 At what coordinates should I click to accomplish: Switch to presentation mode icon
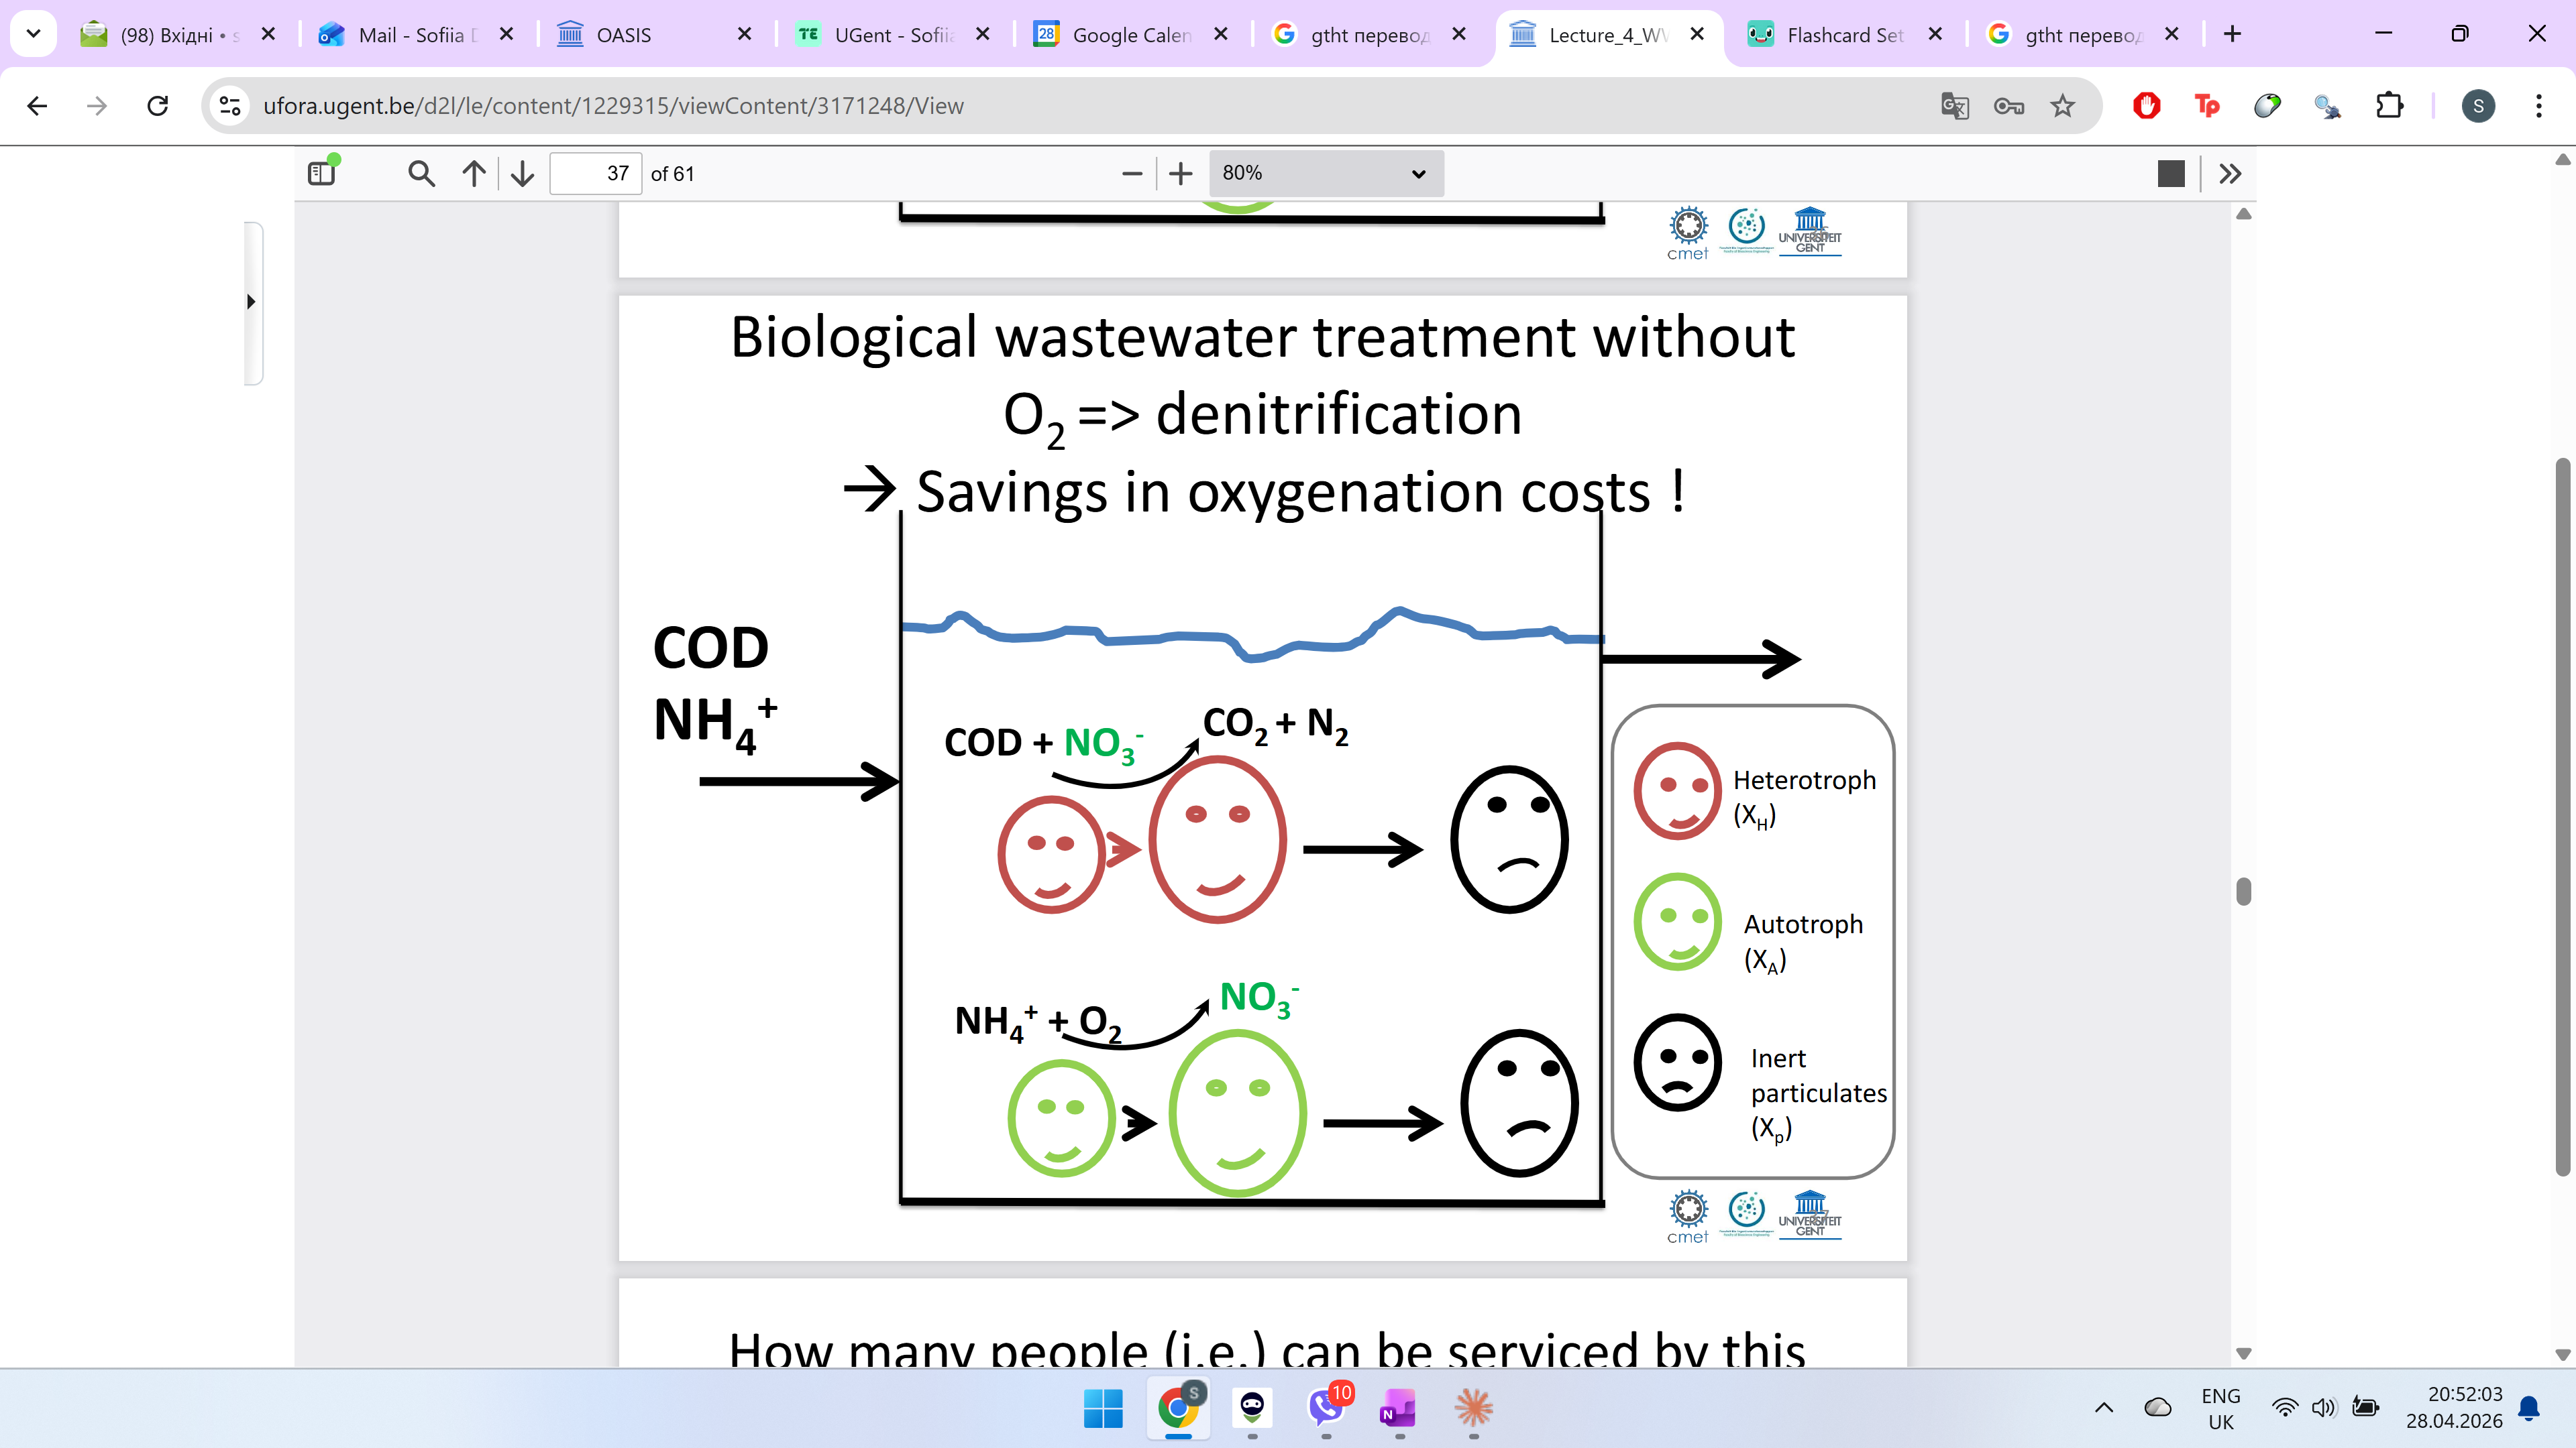click(2171, 174)
